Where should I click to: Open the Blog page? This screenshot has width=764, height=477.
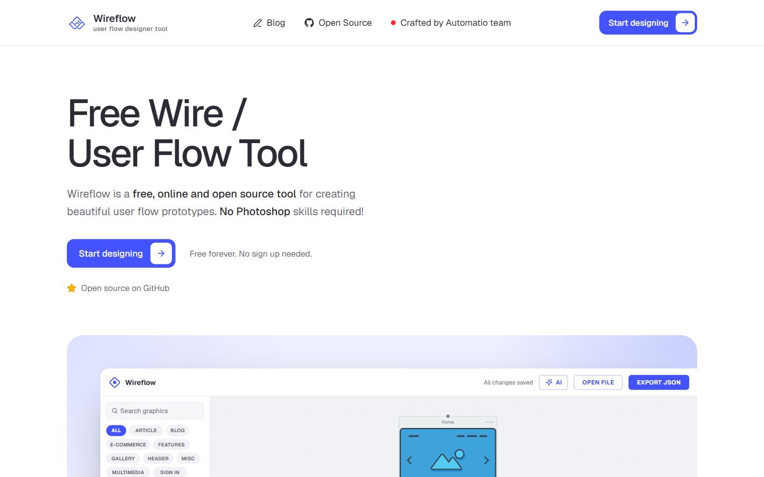click(x=269, y=23)
